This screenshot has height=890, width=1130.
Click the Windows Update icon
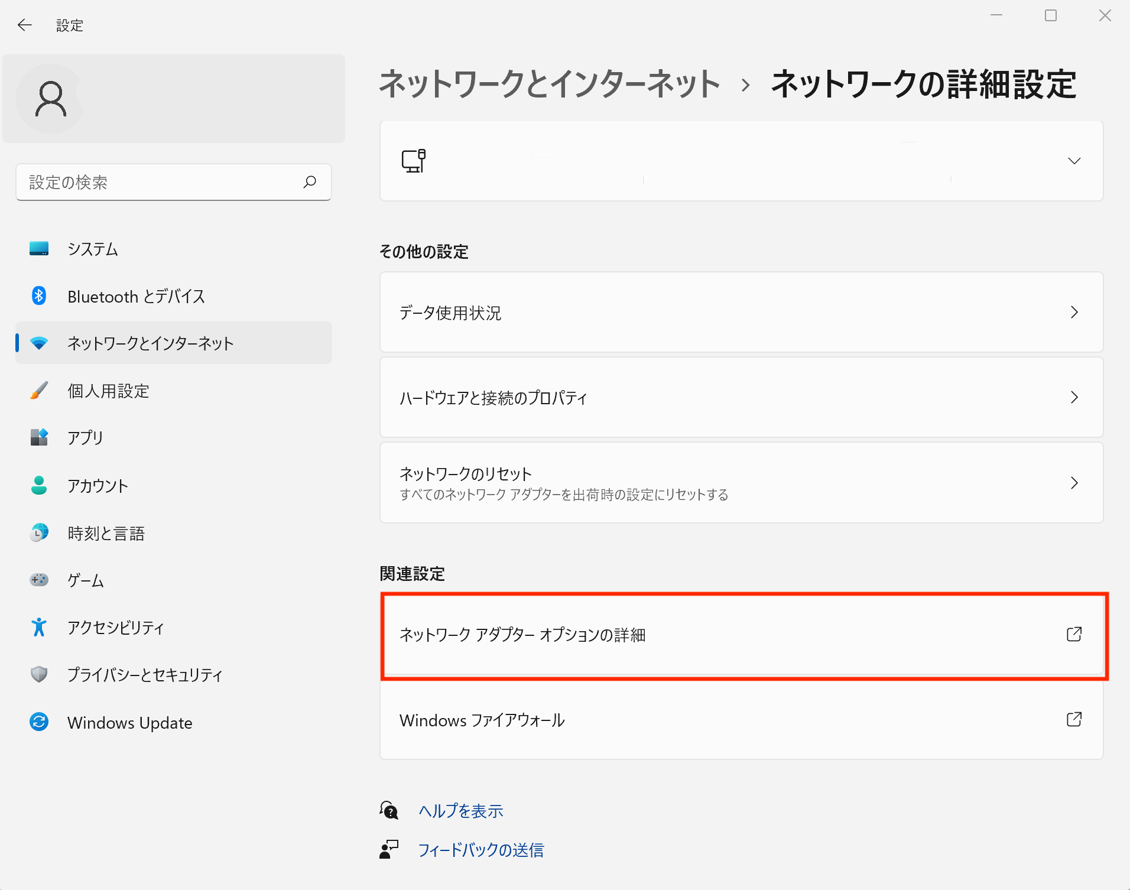tap(38, 722)
